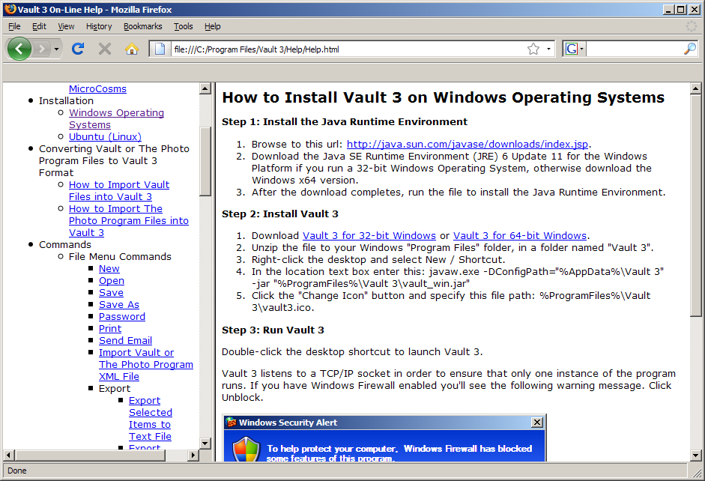Open the Print command link
Image resolution: width=705 pixels, height=481 pixels.
tap(110, 329)
